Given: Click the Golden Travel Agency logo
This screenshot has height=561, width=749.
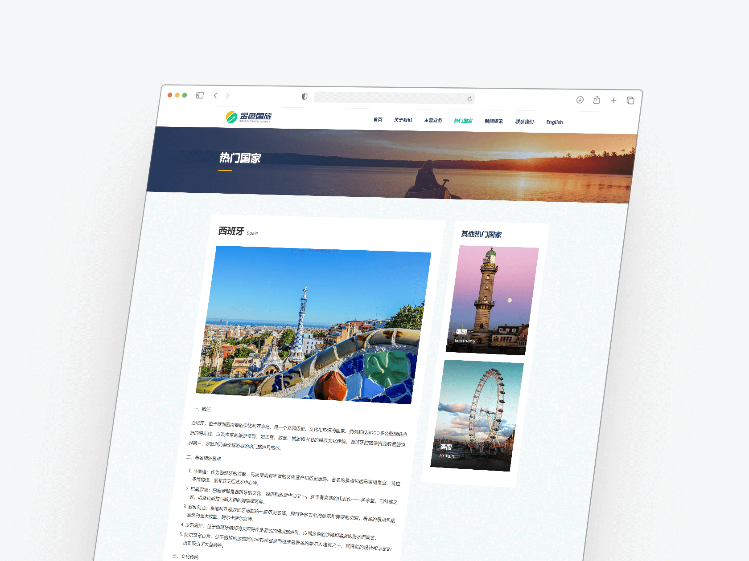Looking at the screenshot, I should 248,117.
